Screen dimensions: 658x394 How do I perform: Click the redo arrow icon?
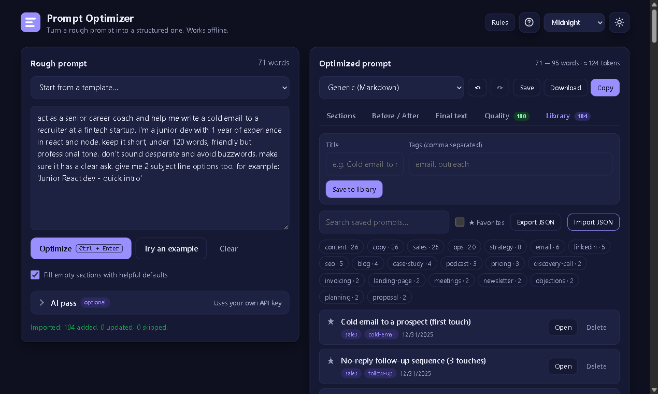pyautogui.click(x=500, y=88)
